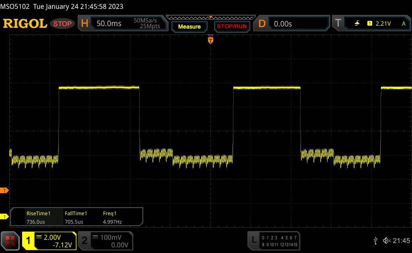Screen dimensions: 412x253
Task: Click the channel 1 DC coupling icon
Action: pos(39,237)
